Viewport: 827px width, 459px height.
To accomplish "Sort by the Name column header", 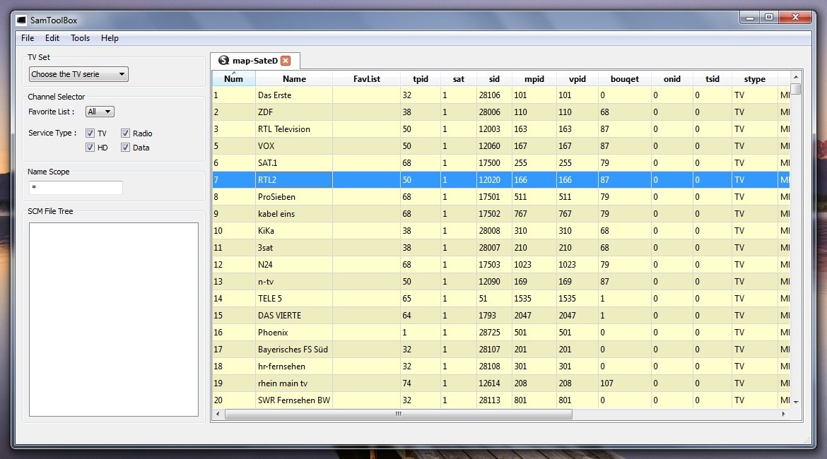I will (294, 78).
